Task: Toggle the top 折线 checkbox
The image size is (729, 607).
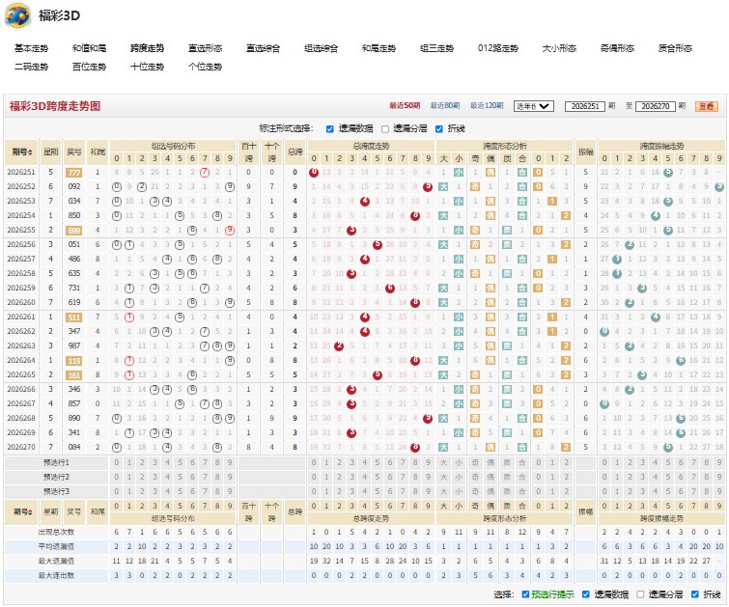Action: coord(439,128)
